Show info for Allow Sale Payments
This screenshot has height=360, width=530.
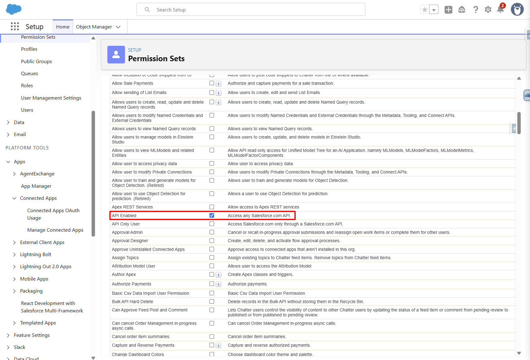218,84
